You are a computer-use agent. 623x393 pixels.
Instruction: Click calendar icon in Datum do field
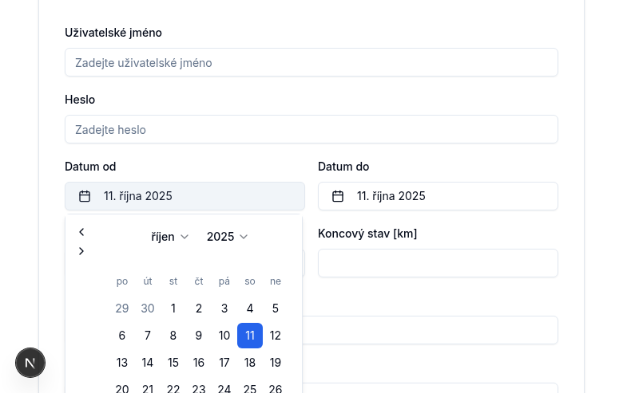tap(338, 196)
